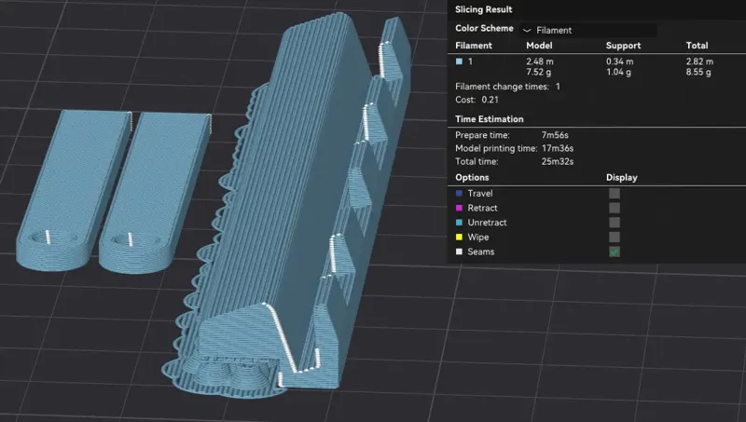Click the Seams option label
The height and width of the screenshot is (422, 746).
[x=480, y=252]
